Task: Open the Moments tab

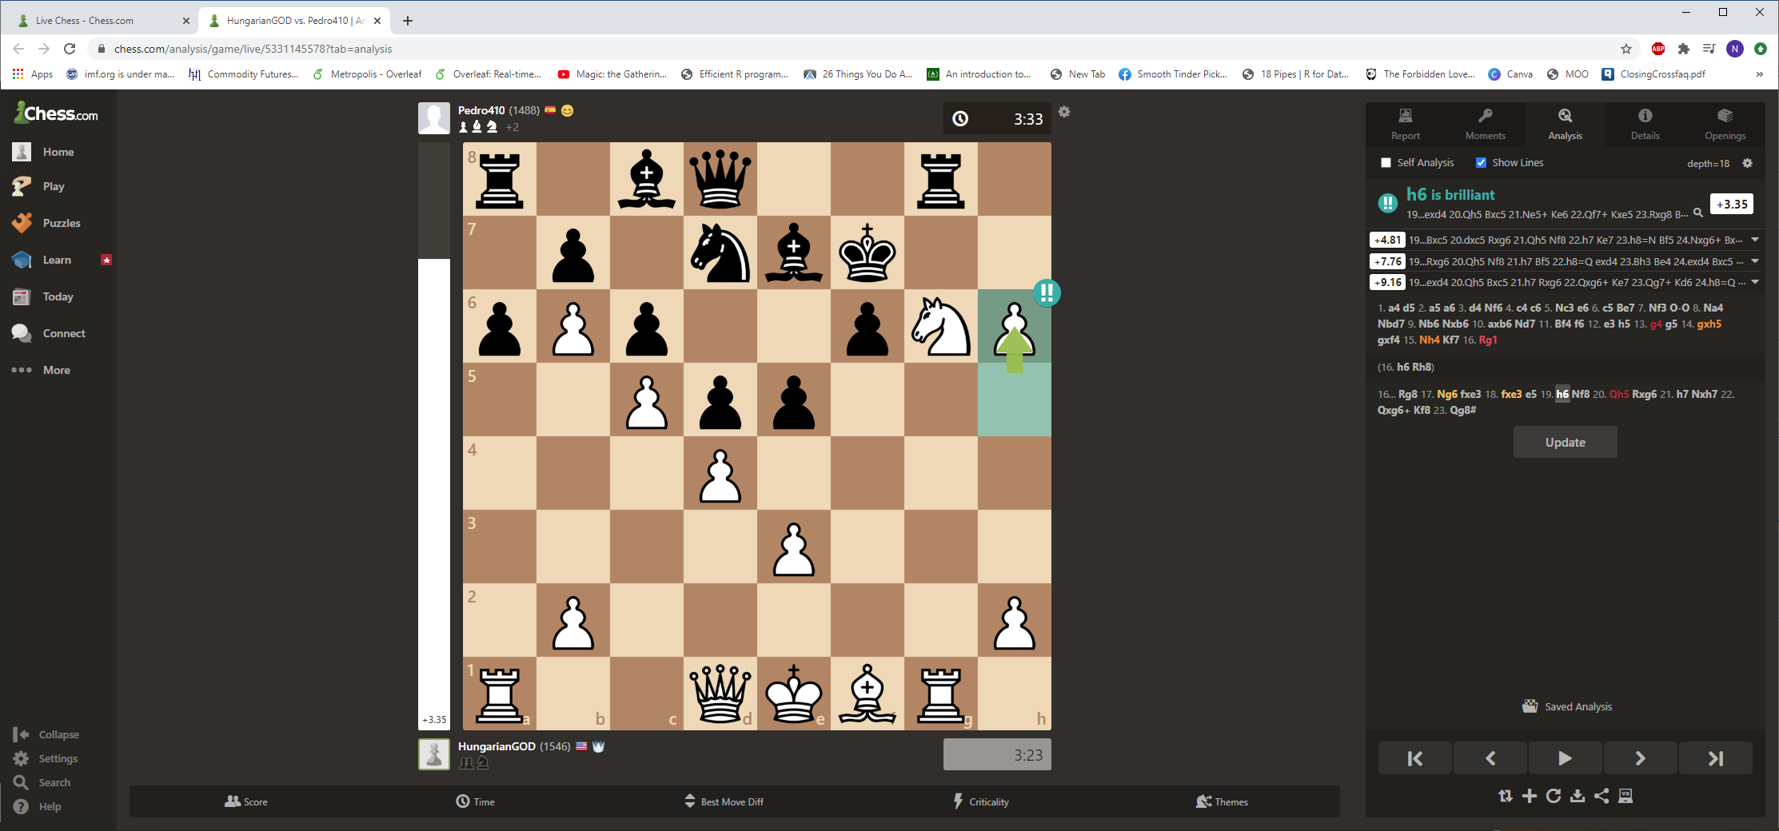Action: [x=1485, y=124]
